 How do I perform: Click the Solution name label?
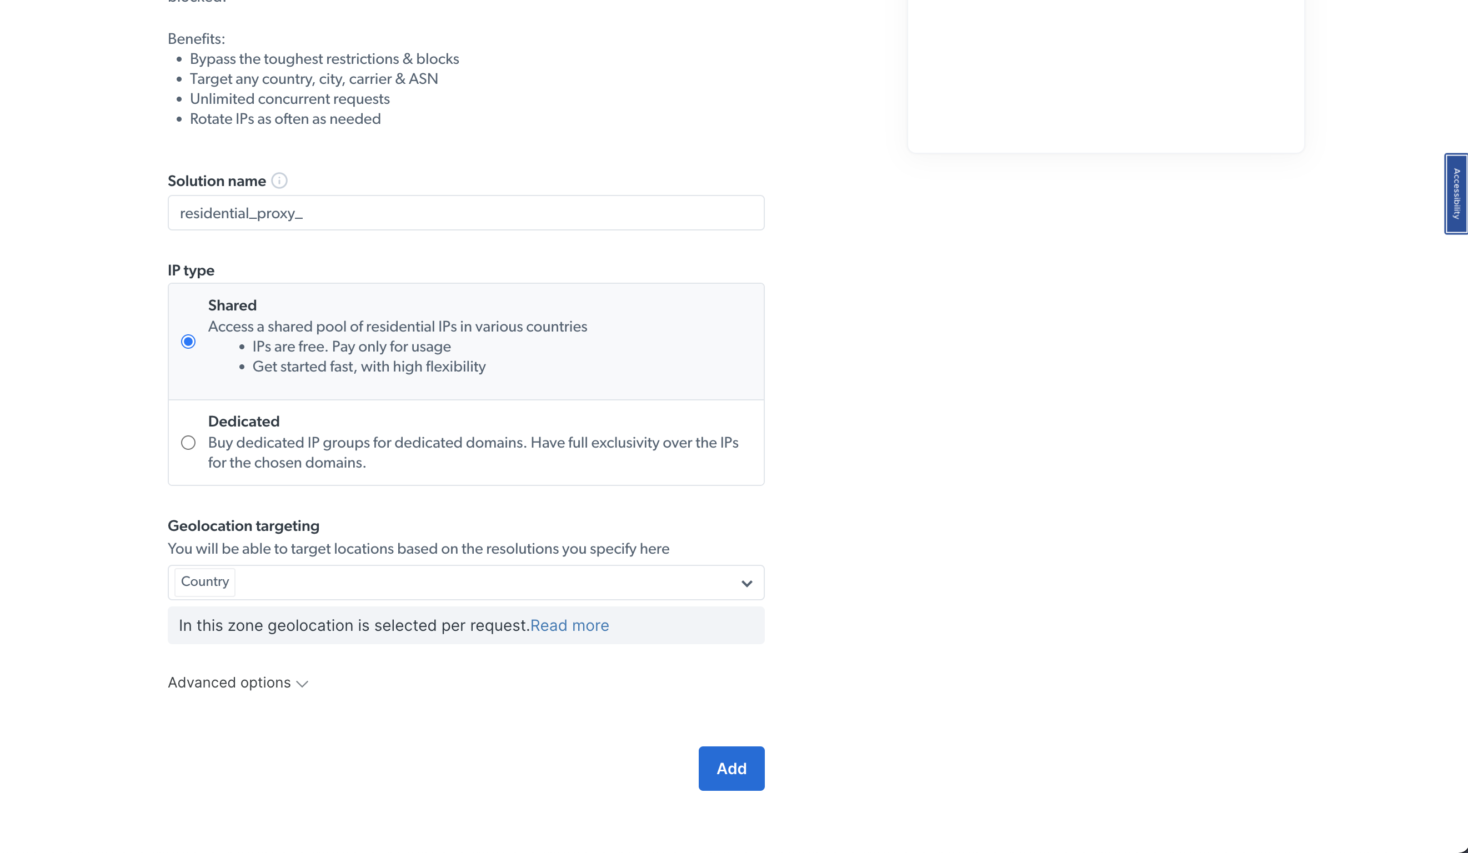click(x=217, y=181)
